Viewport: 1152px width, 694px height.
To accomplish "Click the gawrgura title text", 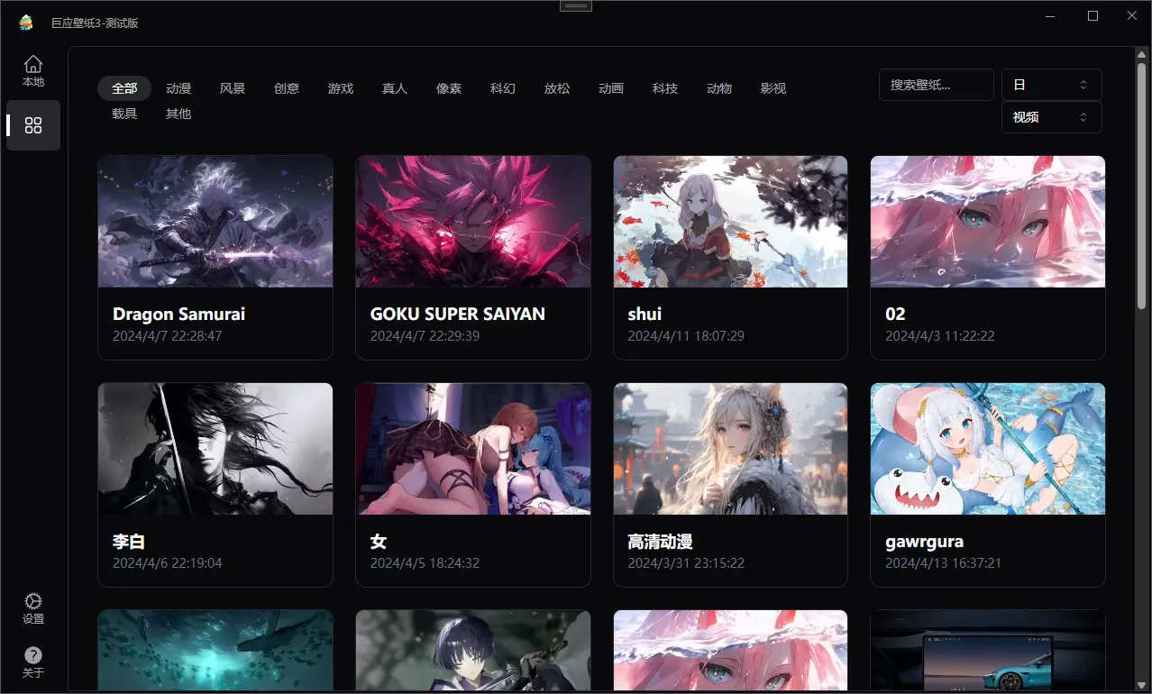I will [x=925, y=542].
